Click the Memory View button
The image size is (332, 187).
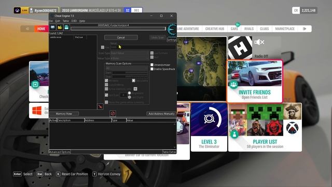(64, 114)
